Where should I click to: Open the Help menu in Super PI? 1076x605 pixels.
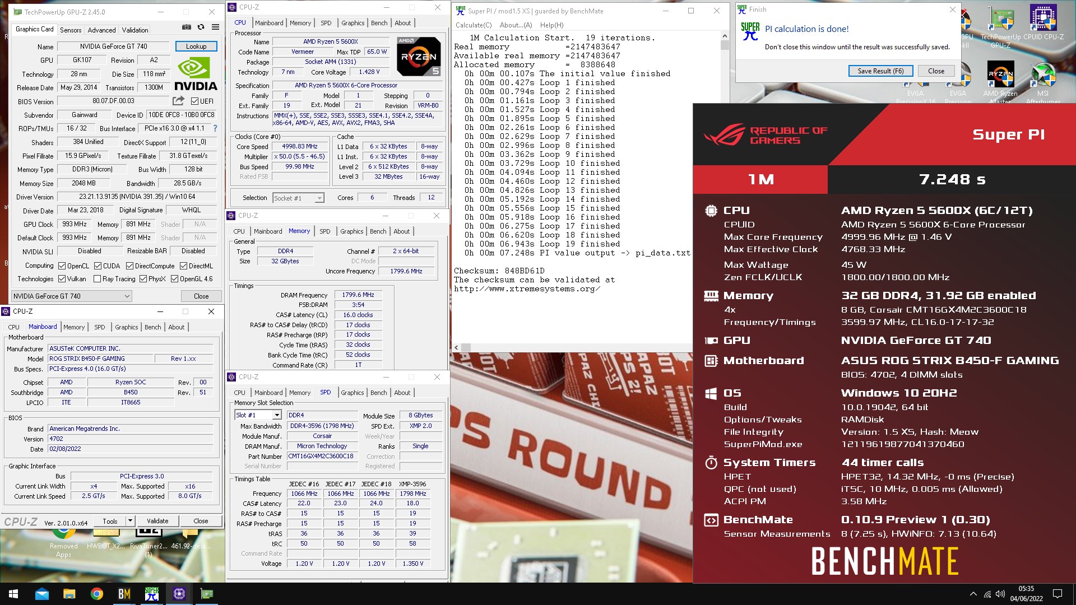pos(552,25)
